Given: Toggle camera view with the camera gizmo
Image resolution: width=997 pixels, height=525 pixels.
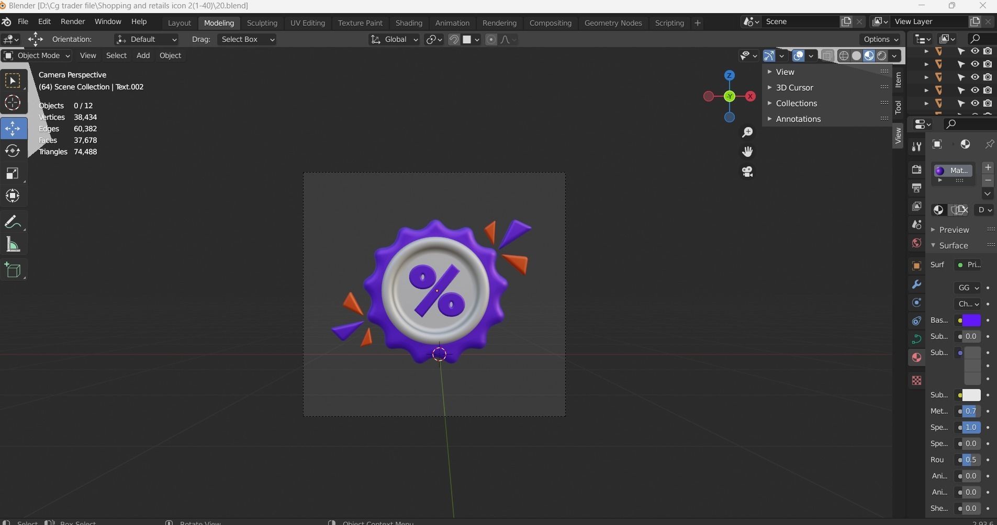Looking at the screenshot, I should [747, 172].
